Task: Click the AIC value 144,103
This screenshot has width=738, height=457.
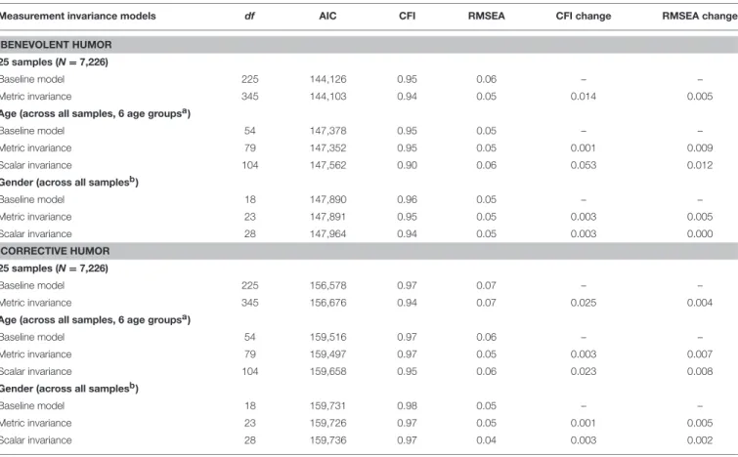Action: [x=328, y=97]
